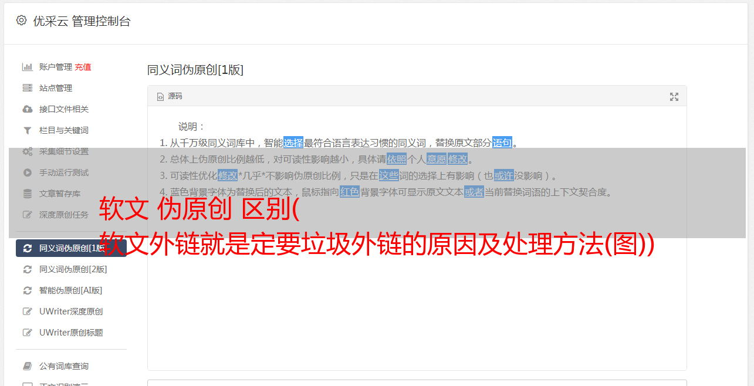
Task: Click the funnel icon for 栏目与关键词
Action: (x=27, y=130)
